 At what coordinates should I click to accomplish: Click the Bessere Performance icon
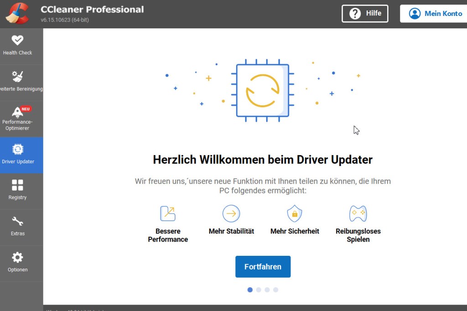click(x=168, y=213)
